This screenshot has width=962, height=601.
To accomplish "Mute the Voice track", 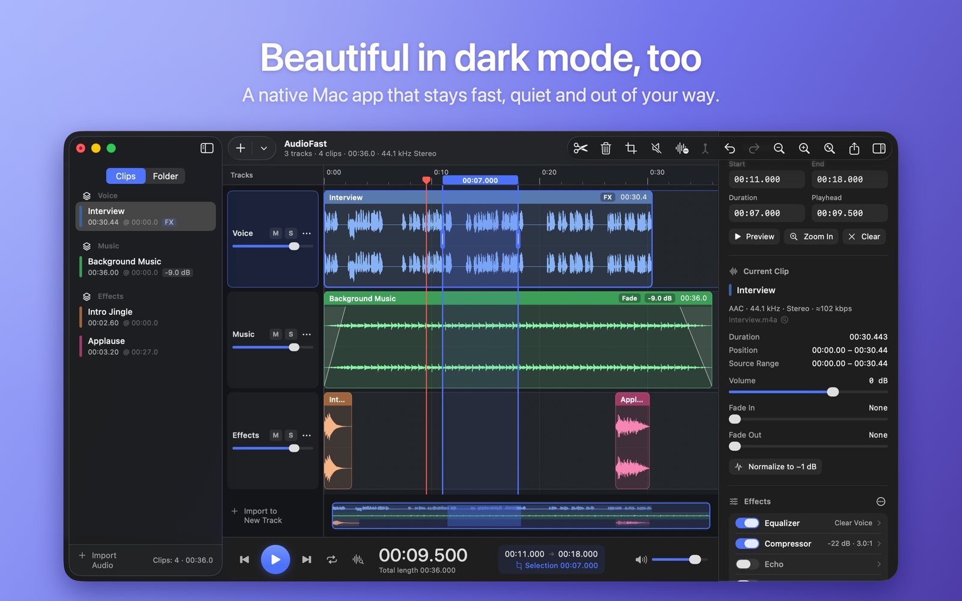I will (x=275, y=233).
